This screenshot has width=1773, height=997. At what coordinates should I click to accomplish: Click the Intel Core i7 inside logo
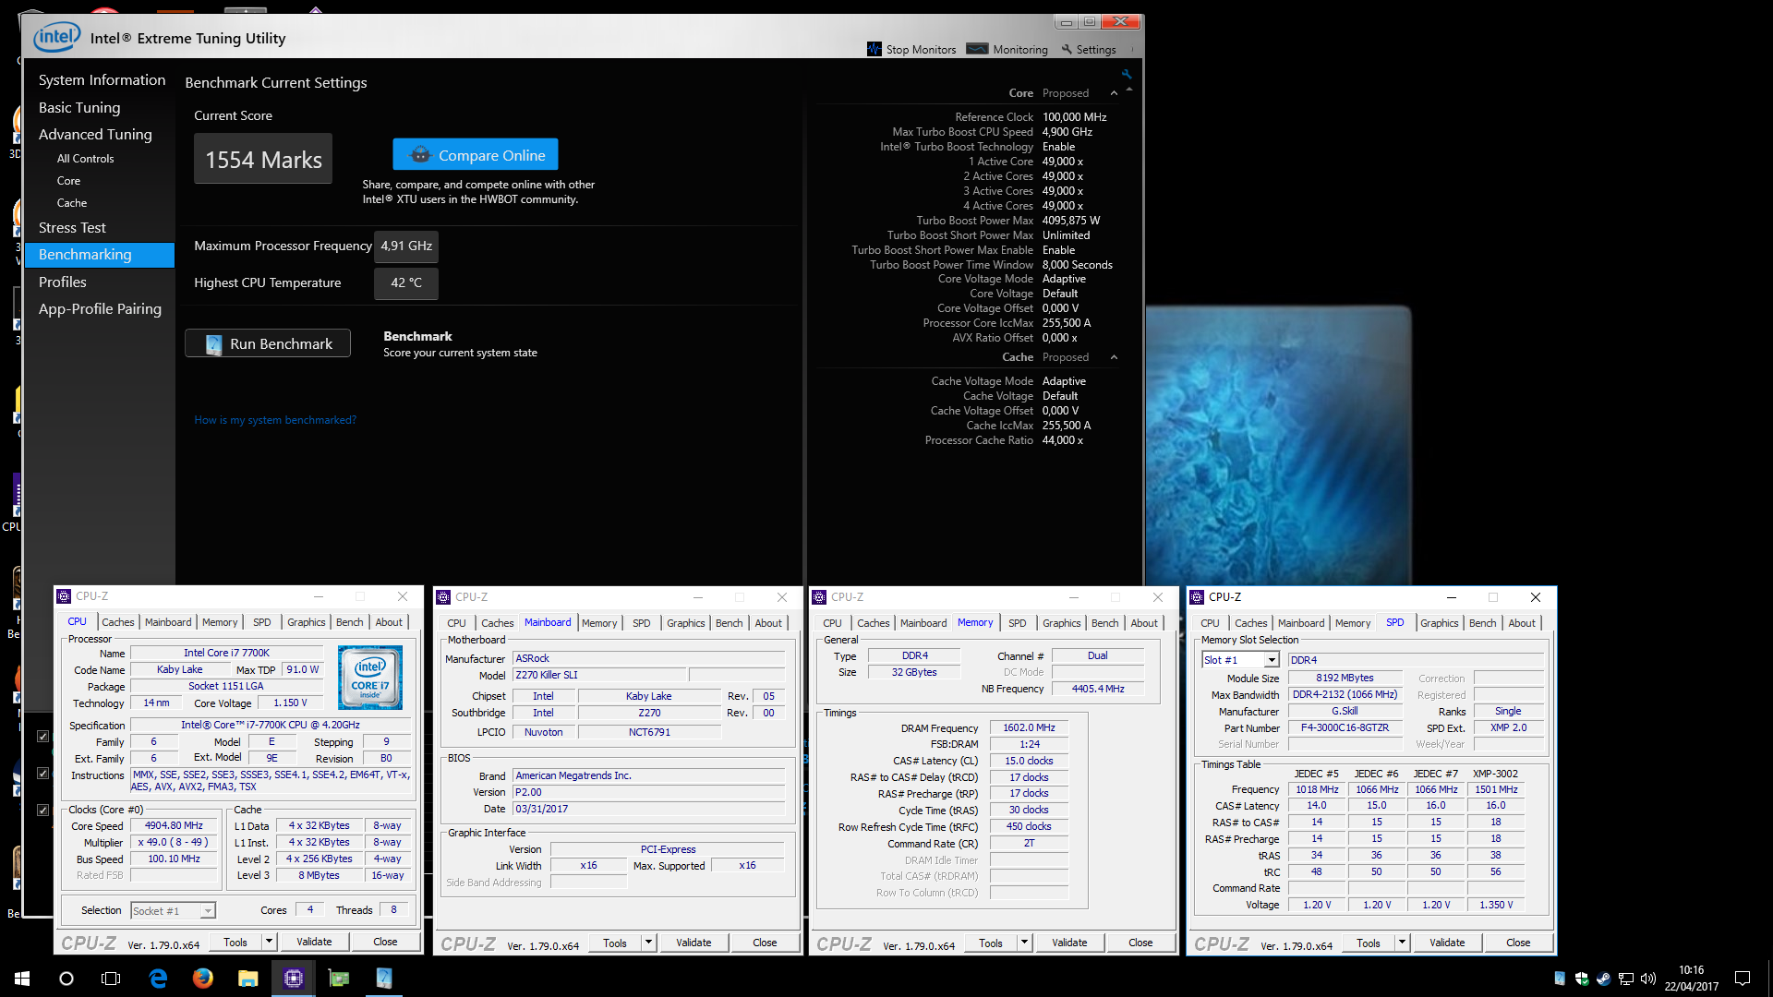[370, 678]
